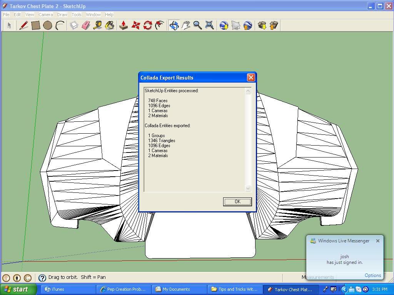
Task: Click the 3:31 PM system clock
Action: [x=379, y=290]
